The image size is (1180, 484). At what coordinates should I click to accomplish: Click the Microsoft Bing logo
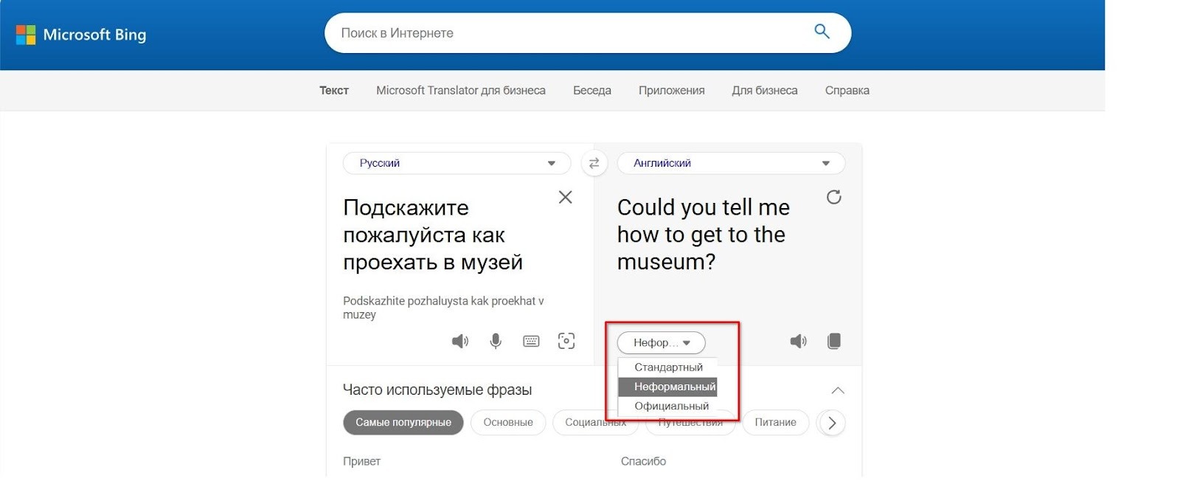[x=81, y=35]
